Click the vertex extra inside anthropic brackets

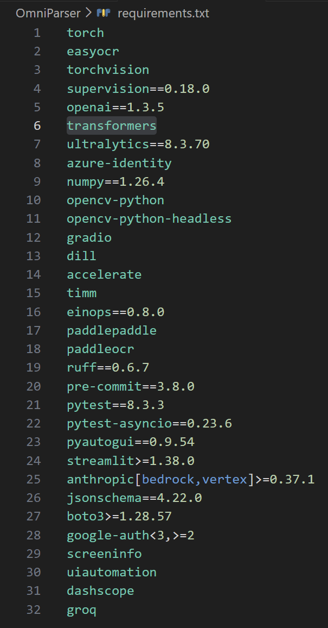[224, 479]
